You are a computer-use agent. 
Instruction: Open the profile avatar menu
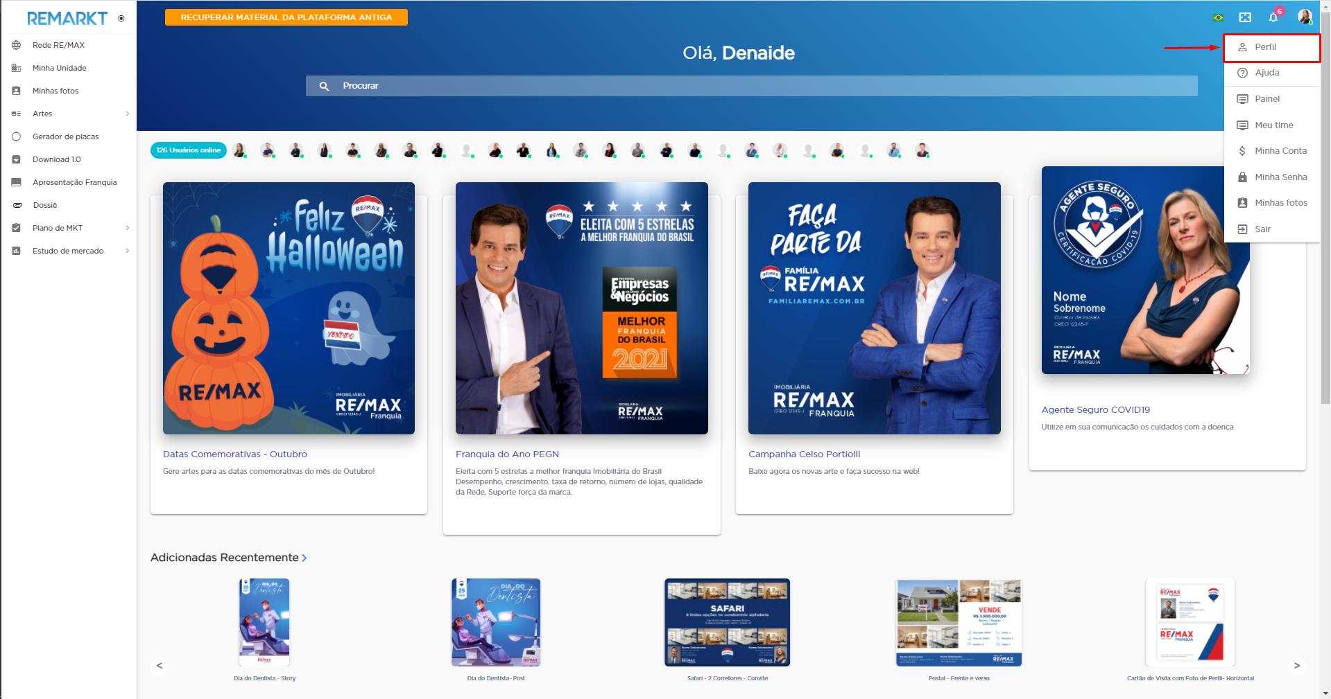(x=1305, y=17)
